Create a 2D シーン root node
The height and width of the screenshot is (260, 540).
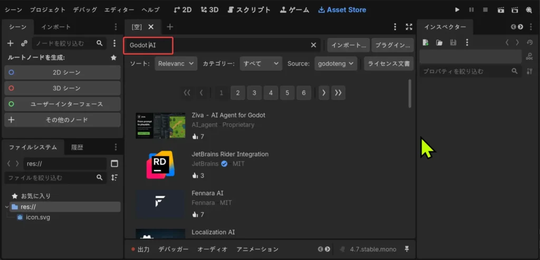(62, 73)
